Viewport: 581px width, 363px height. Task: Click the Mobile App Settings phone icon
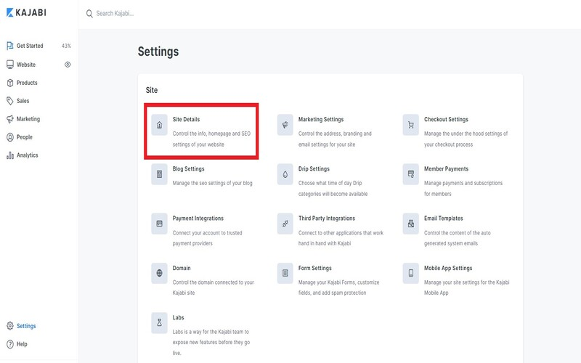point(410,274)
